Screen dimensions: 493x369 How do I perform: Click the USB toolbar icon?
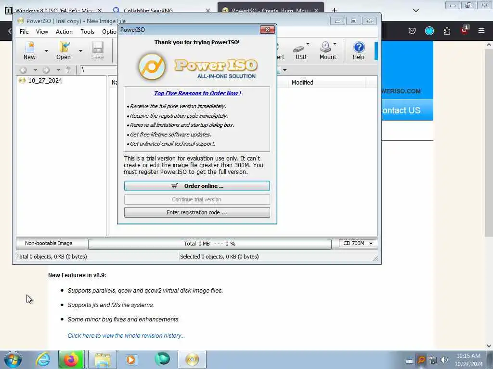click(x=300, y=50)
